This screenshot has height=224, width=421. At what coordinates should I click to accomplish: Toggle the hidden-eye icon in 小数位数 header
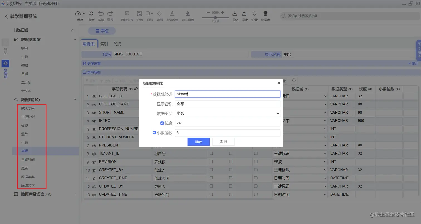pyautogui.click(x=398, y=89)
